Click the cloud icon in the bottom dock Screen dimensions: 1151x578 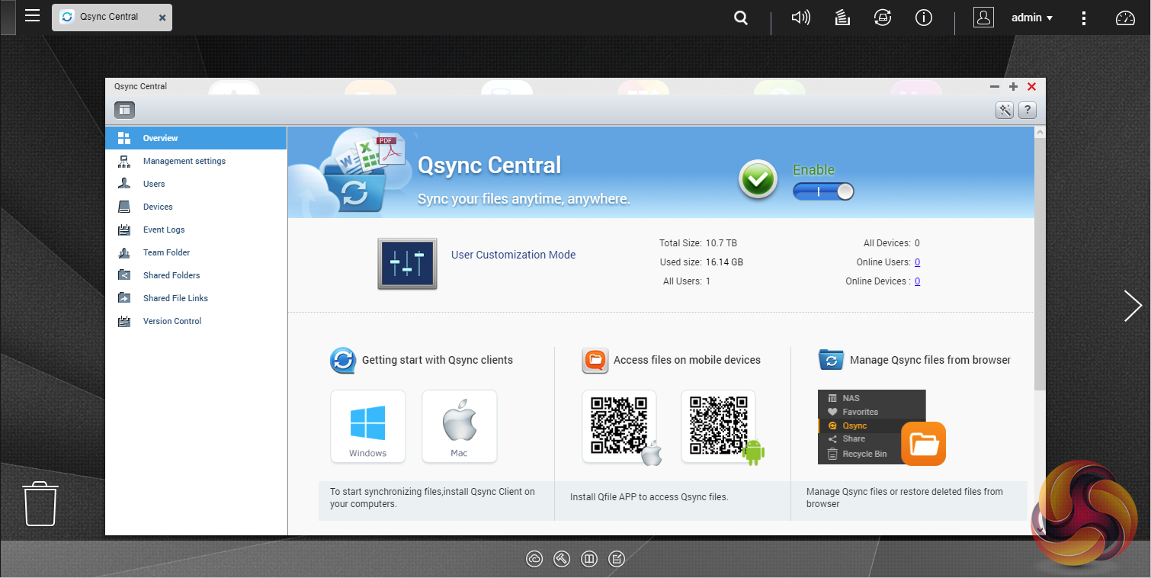tap(534, 559)
